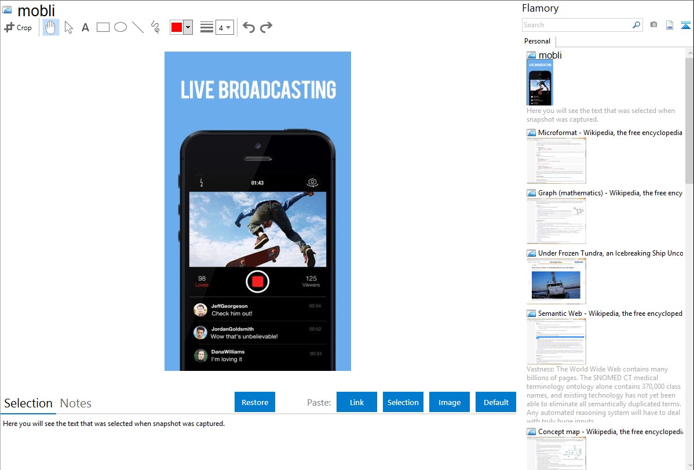Pick the rectangle shape tool
Viewport: 694px width, 470px height.
coord(103,27)
